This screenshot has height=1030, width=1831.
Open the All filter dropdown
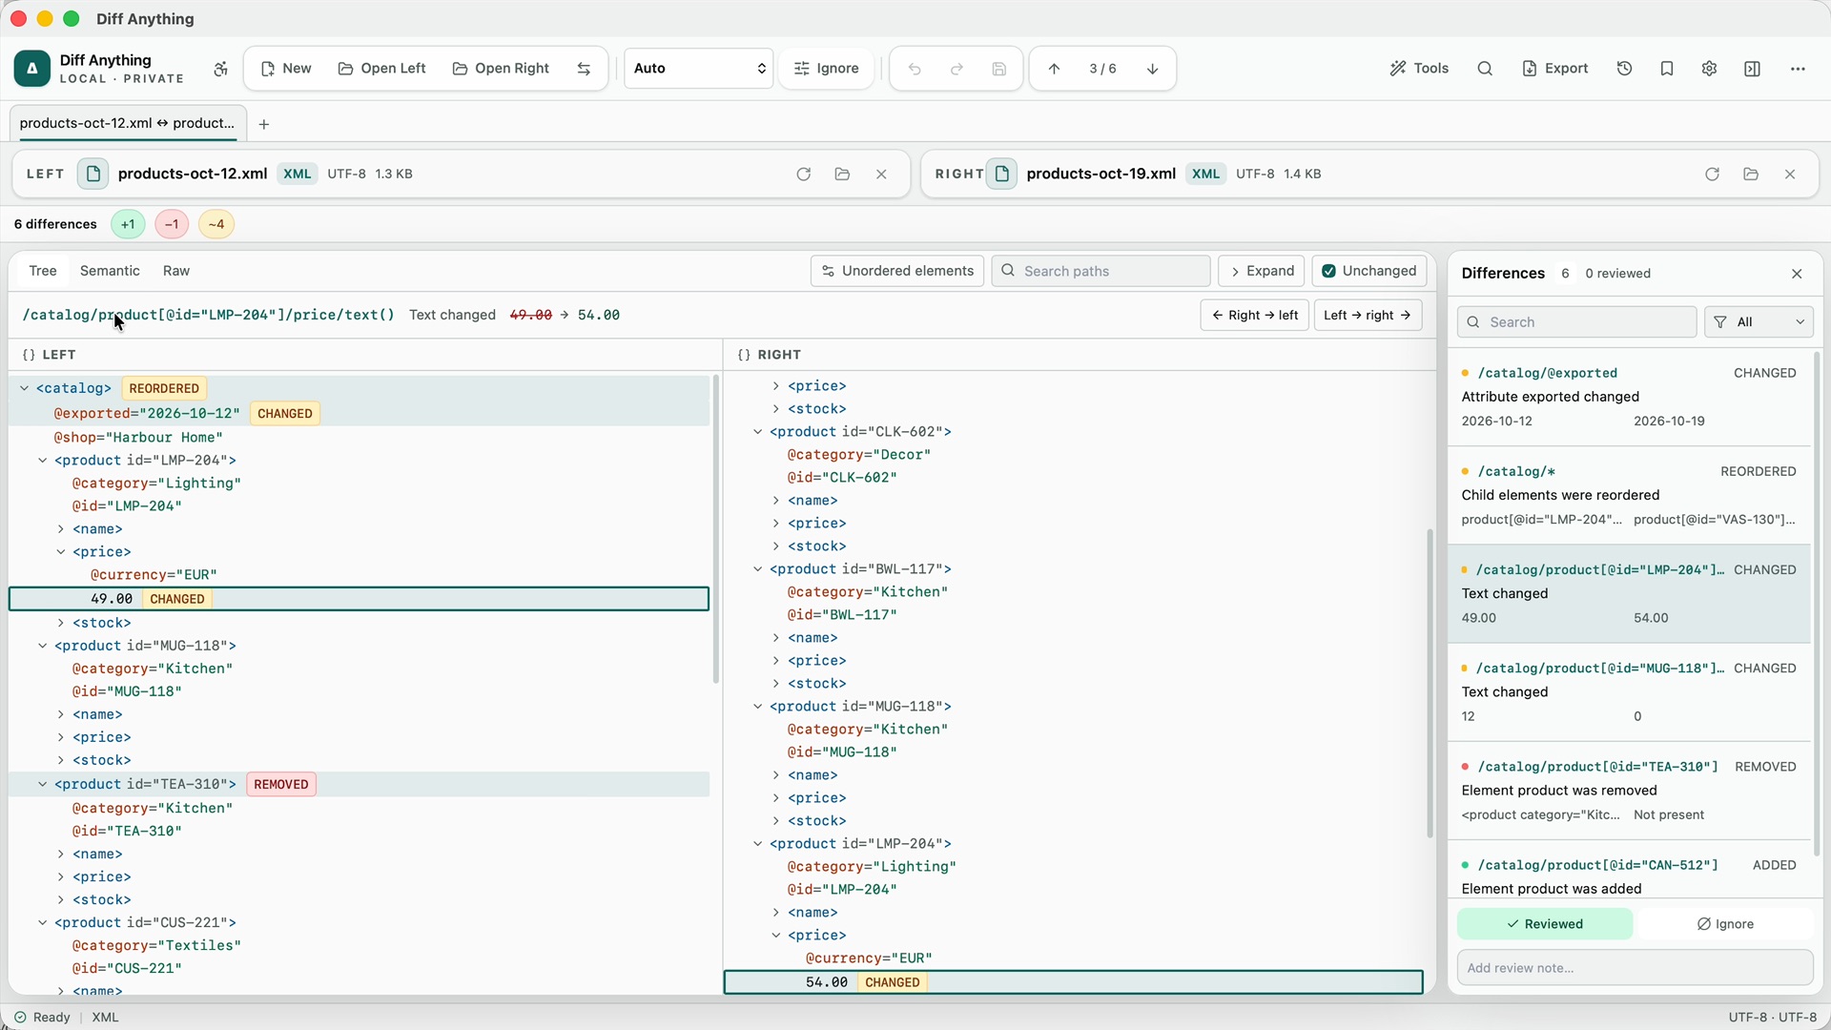pos(1759,322)
